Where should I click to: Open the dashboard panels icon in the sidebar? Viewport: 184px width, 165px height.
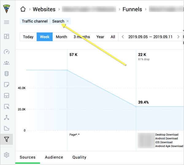6,36
